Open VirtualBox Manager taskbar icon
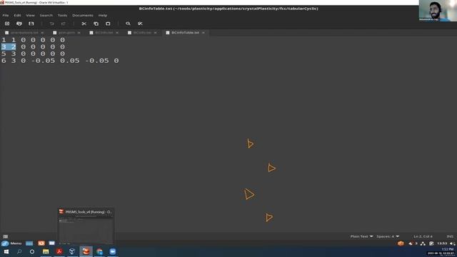This screenshot has height=257, width=457. click(72, 251)
